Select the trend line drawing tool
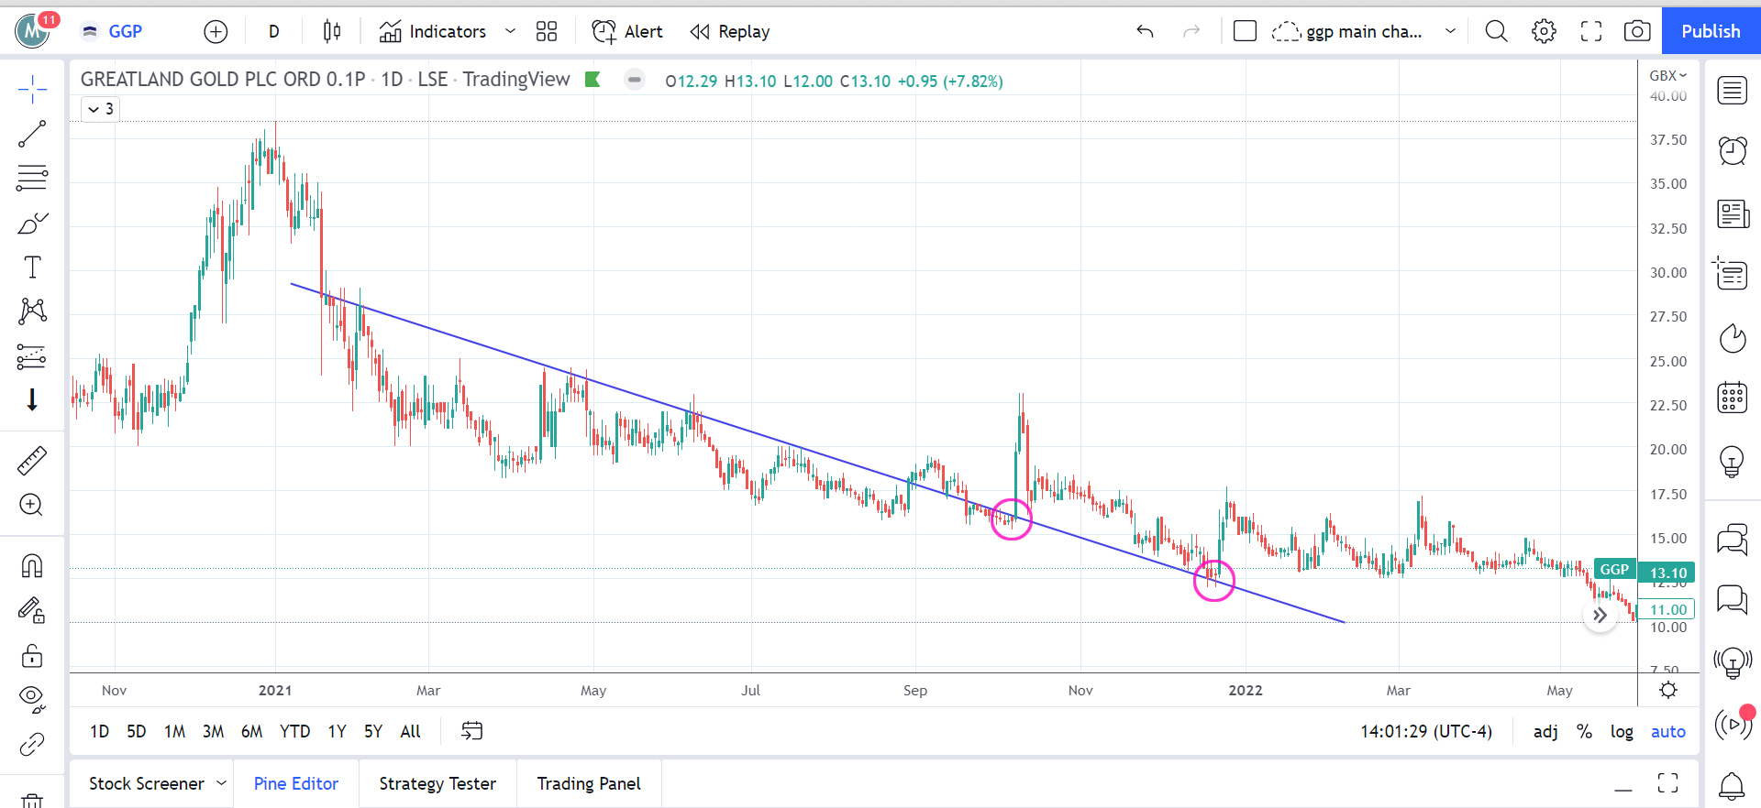The width and height of the screenshot is (1761, 808). [32, 134]
